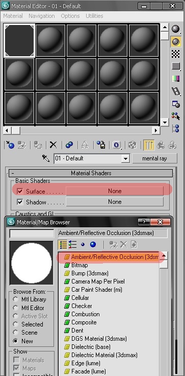Viewport: 185px width, 376px height.
Task: Click the Sample UV Tiling icon
Action: pos(176,66)
